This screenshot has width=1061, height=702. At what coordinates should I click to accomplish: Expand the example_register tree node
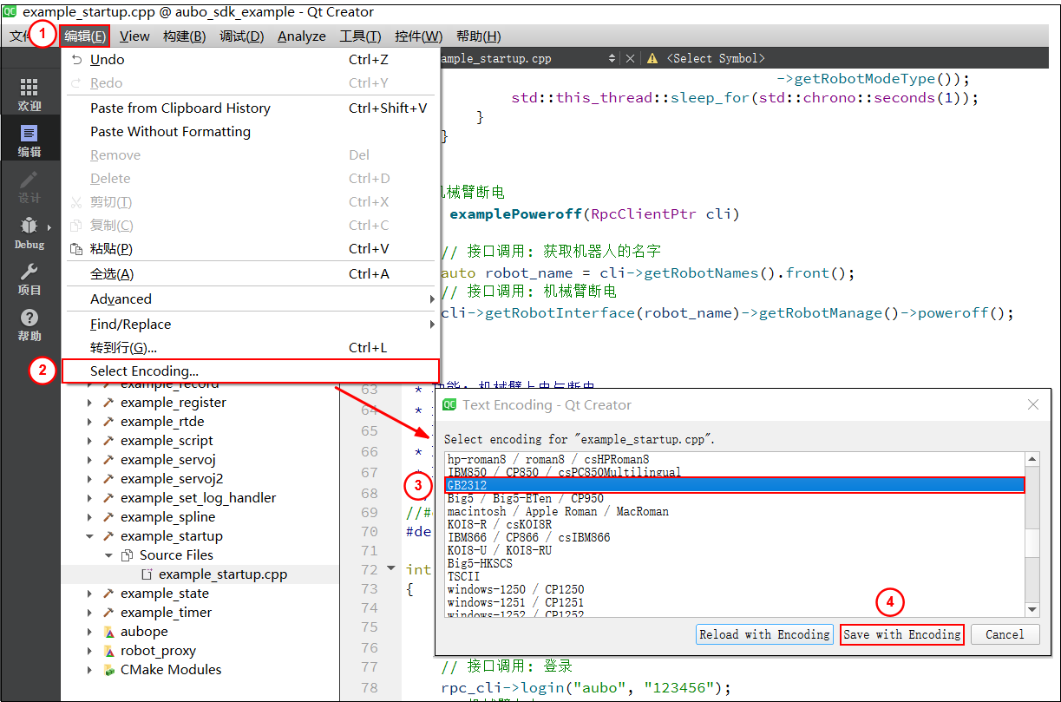pos(90,403)
